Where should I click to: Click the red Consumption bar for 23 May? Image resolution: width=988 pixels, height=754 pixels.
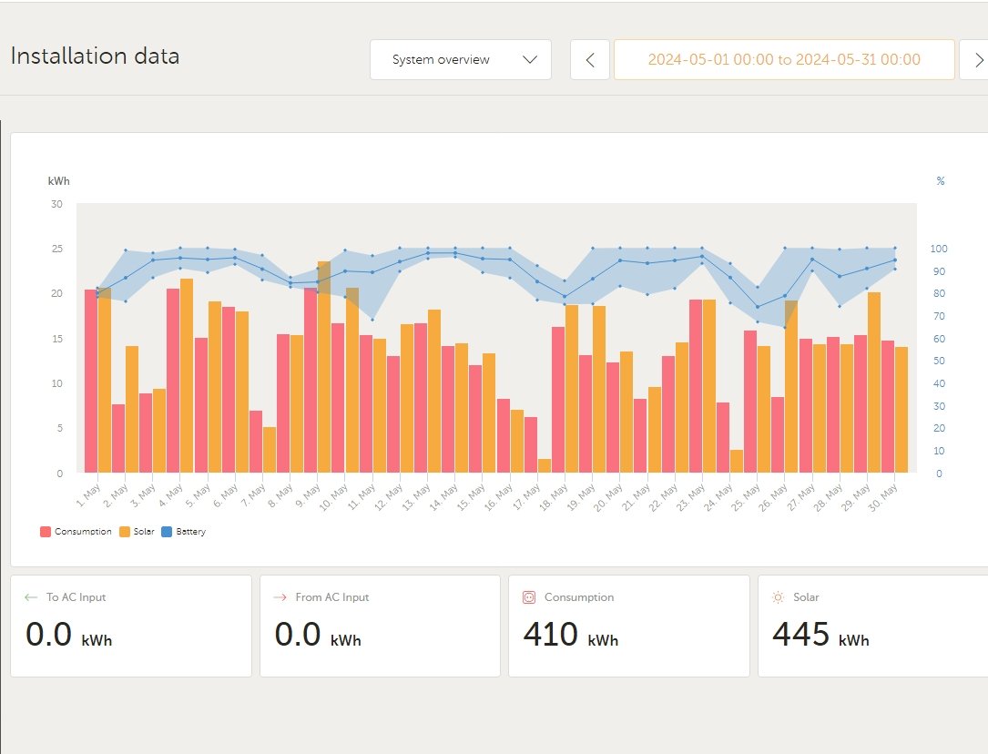695,387
